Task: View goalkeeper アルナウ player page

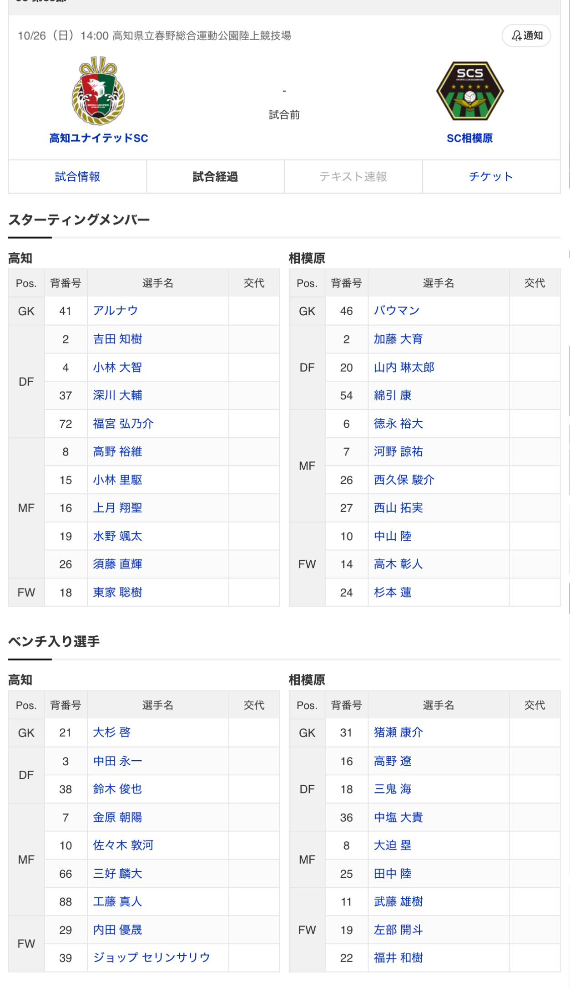Action: (x=116, y=311)
